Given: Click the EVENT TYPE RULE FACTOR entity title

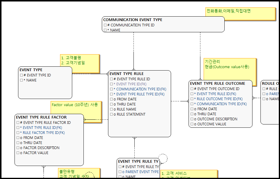Looking at the screenshot, I should (x=41, y=117).
